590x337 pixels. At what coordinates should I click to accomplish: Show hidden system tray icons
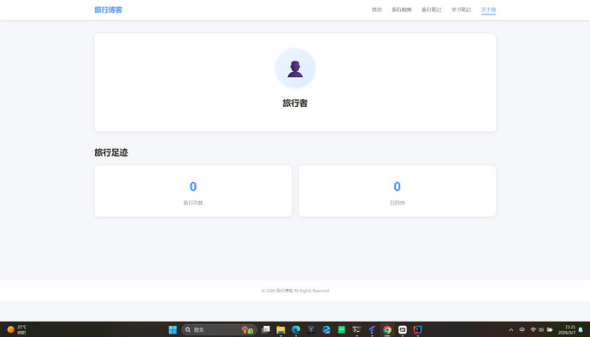point(510,330)
